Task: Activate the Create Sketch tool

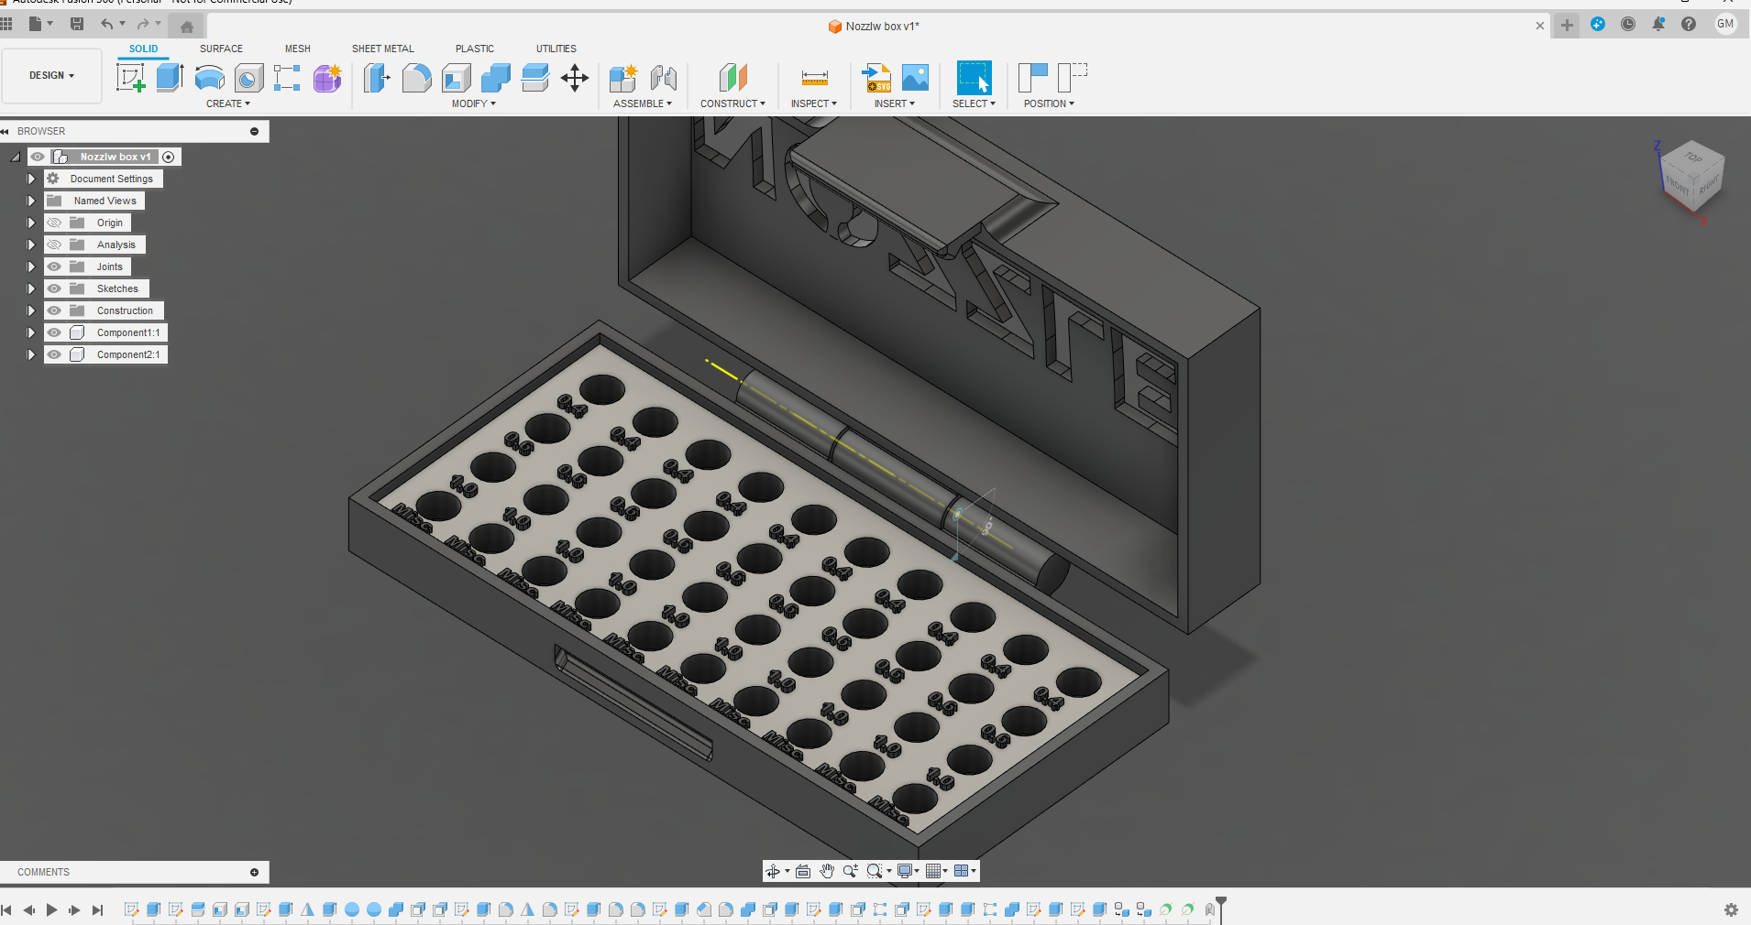Action: point(130,77)
